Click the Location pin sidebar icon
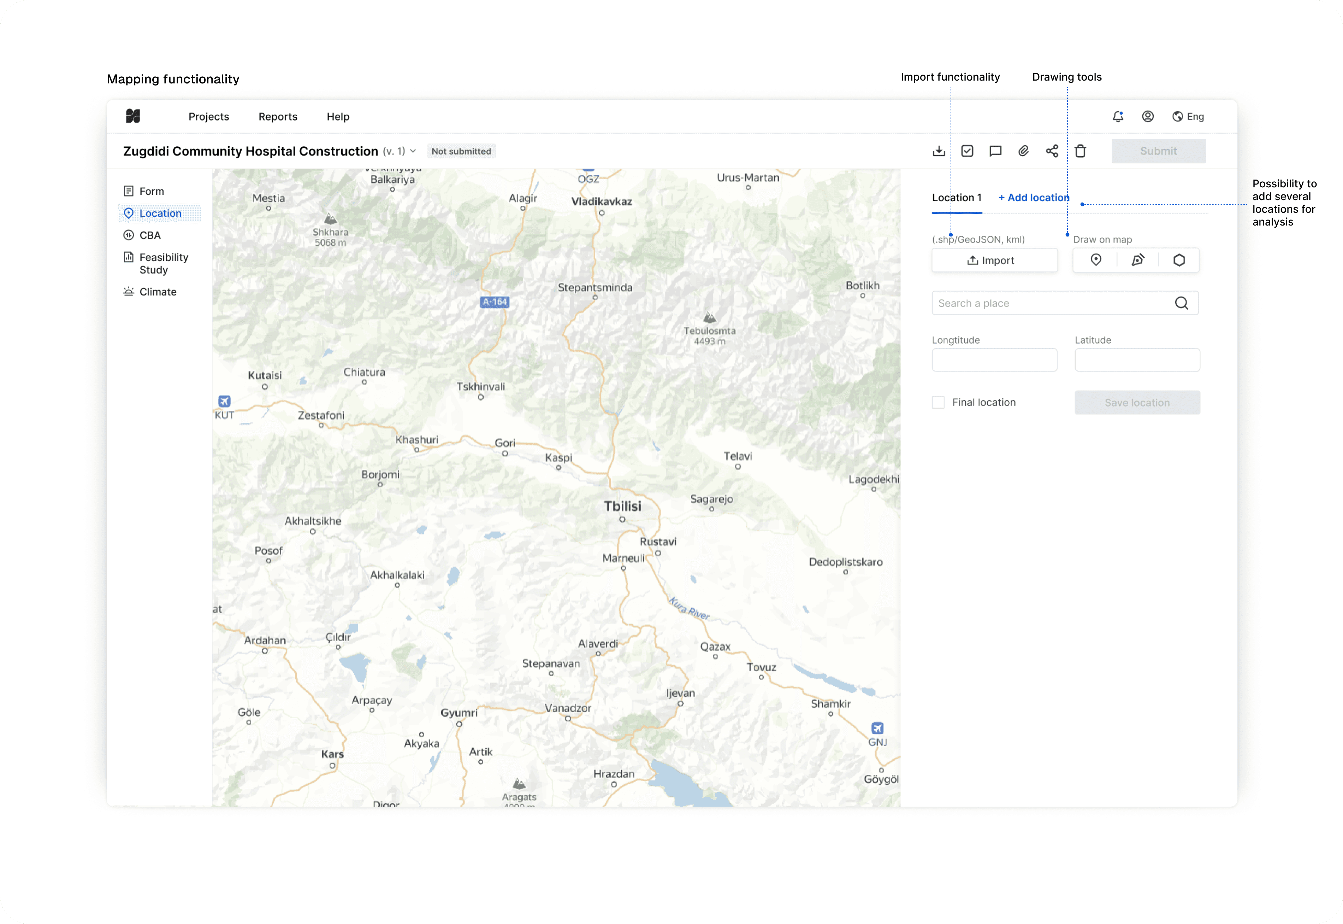 tap(128, 213)
